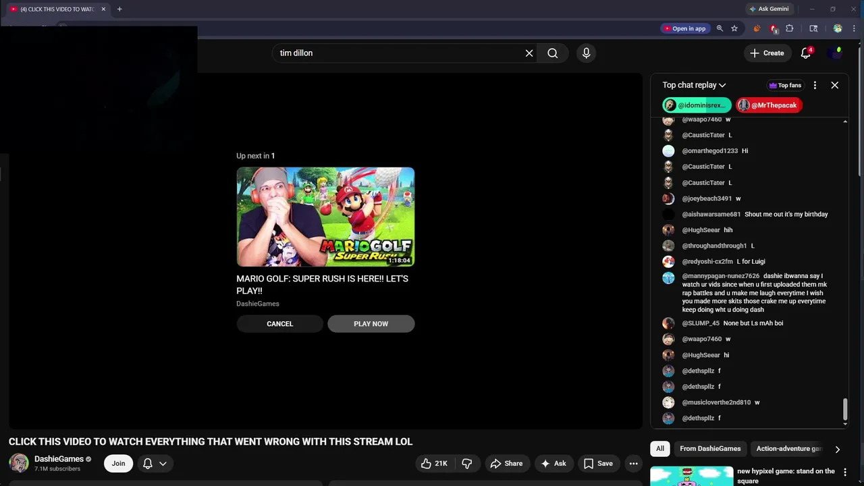Click the @MrThepacak pinned chip
This screenshot has width=864, height=486.
coord(769,105)
